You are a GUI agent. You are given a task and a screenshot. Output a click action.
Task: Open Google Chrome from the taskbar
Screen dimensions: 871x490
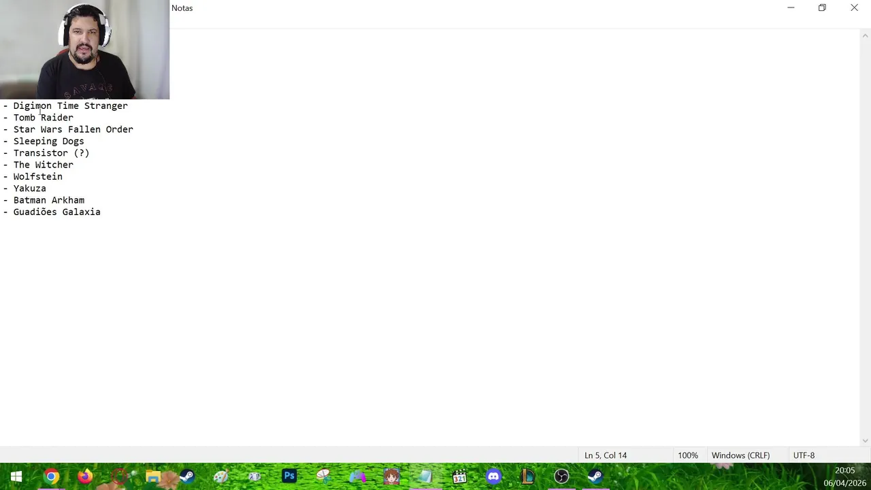click(51, 476)
